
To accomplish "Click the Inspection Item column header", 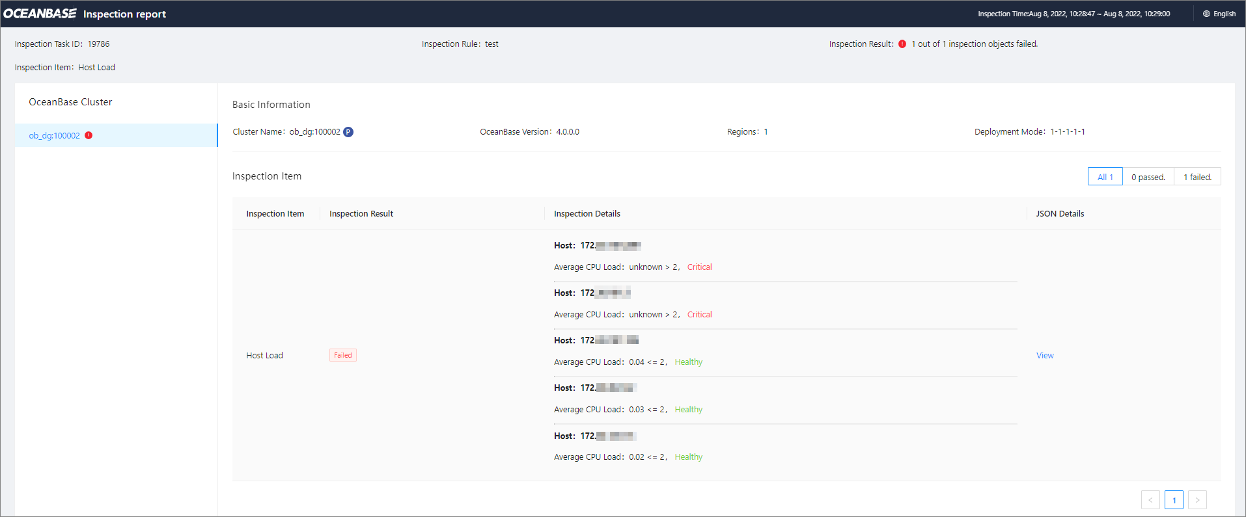I will pos(275,214).
